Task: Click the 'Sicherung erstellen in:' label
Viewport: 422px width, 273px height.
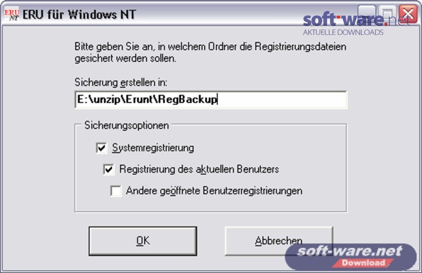Action: [121, 82]
